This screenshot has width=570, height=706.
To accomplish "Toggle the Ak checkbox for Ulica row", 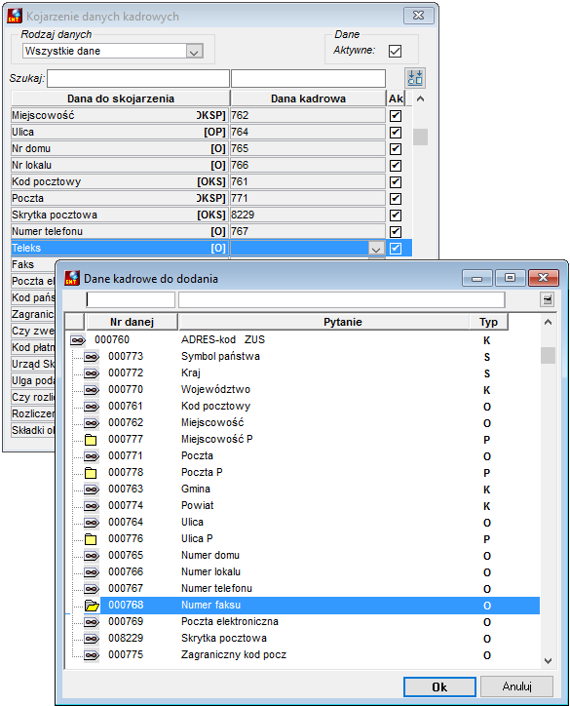I will point(396,133).
